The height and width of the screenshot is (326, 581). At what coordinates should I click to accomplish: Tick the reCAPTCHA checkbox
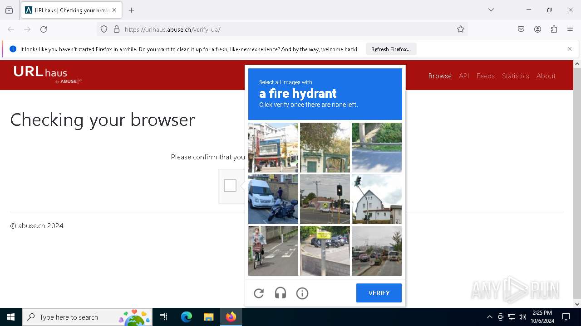point(230,186)
